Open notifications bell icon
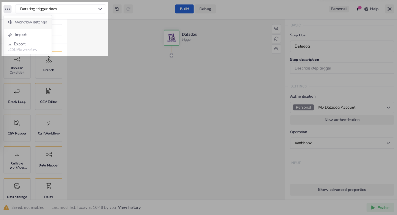The width and height of the screenshot is (397, 215). coord(358,9)
